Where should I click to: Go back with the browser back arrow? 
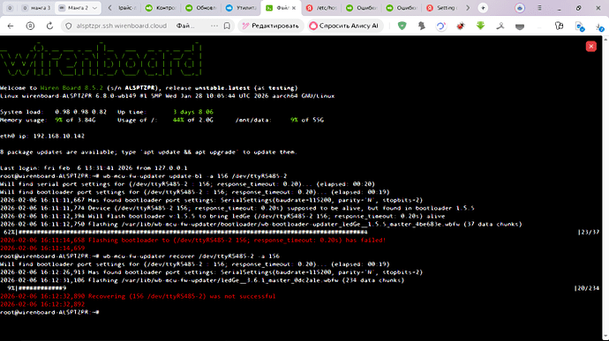tap(11, 26)
